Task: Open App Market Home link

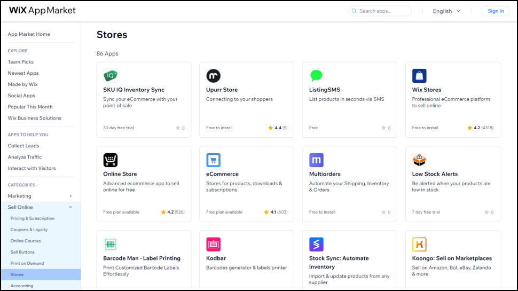Action: point(29,34)
